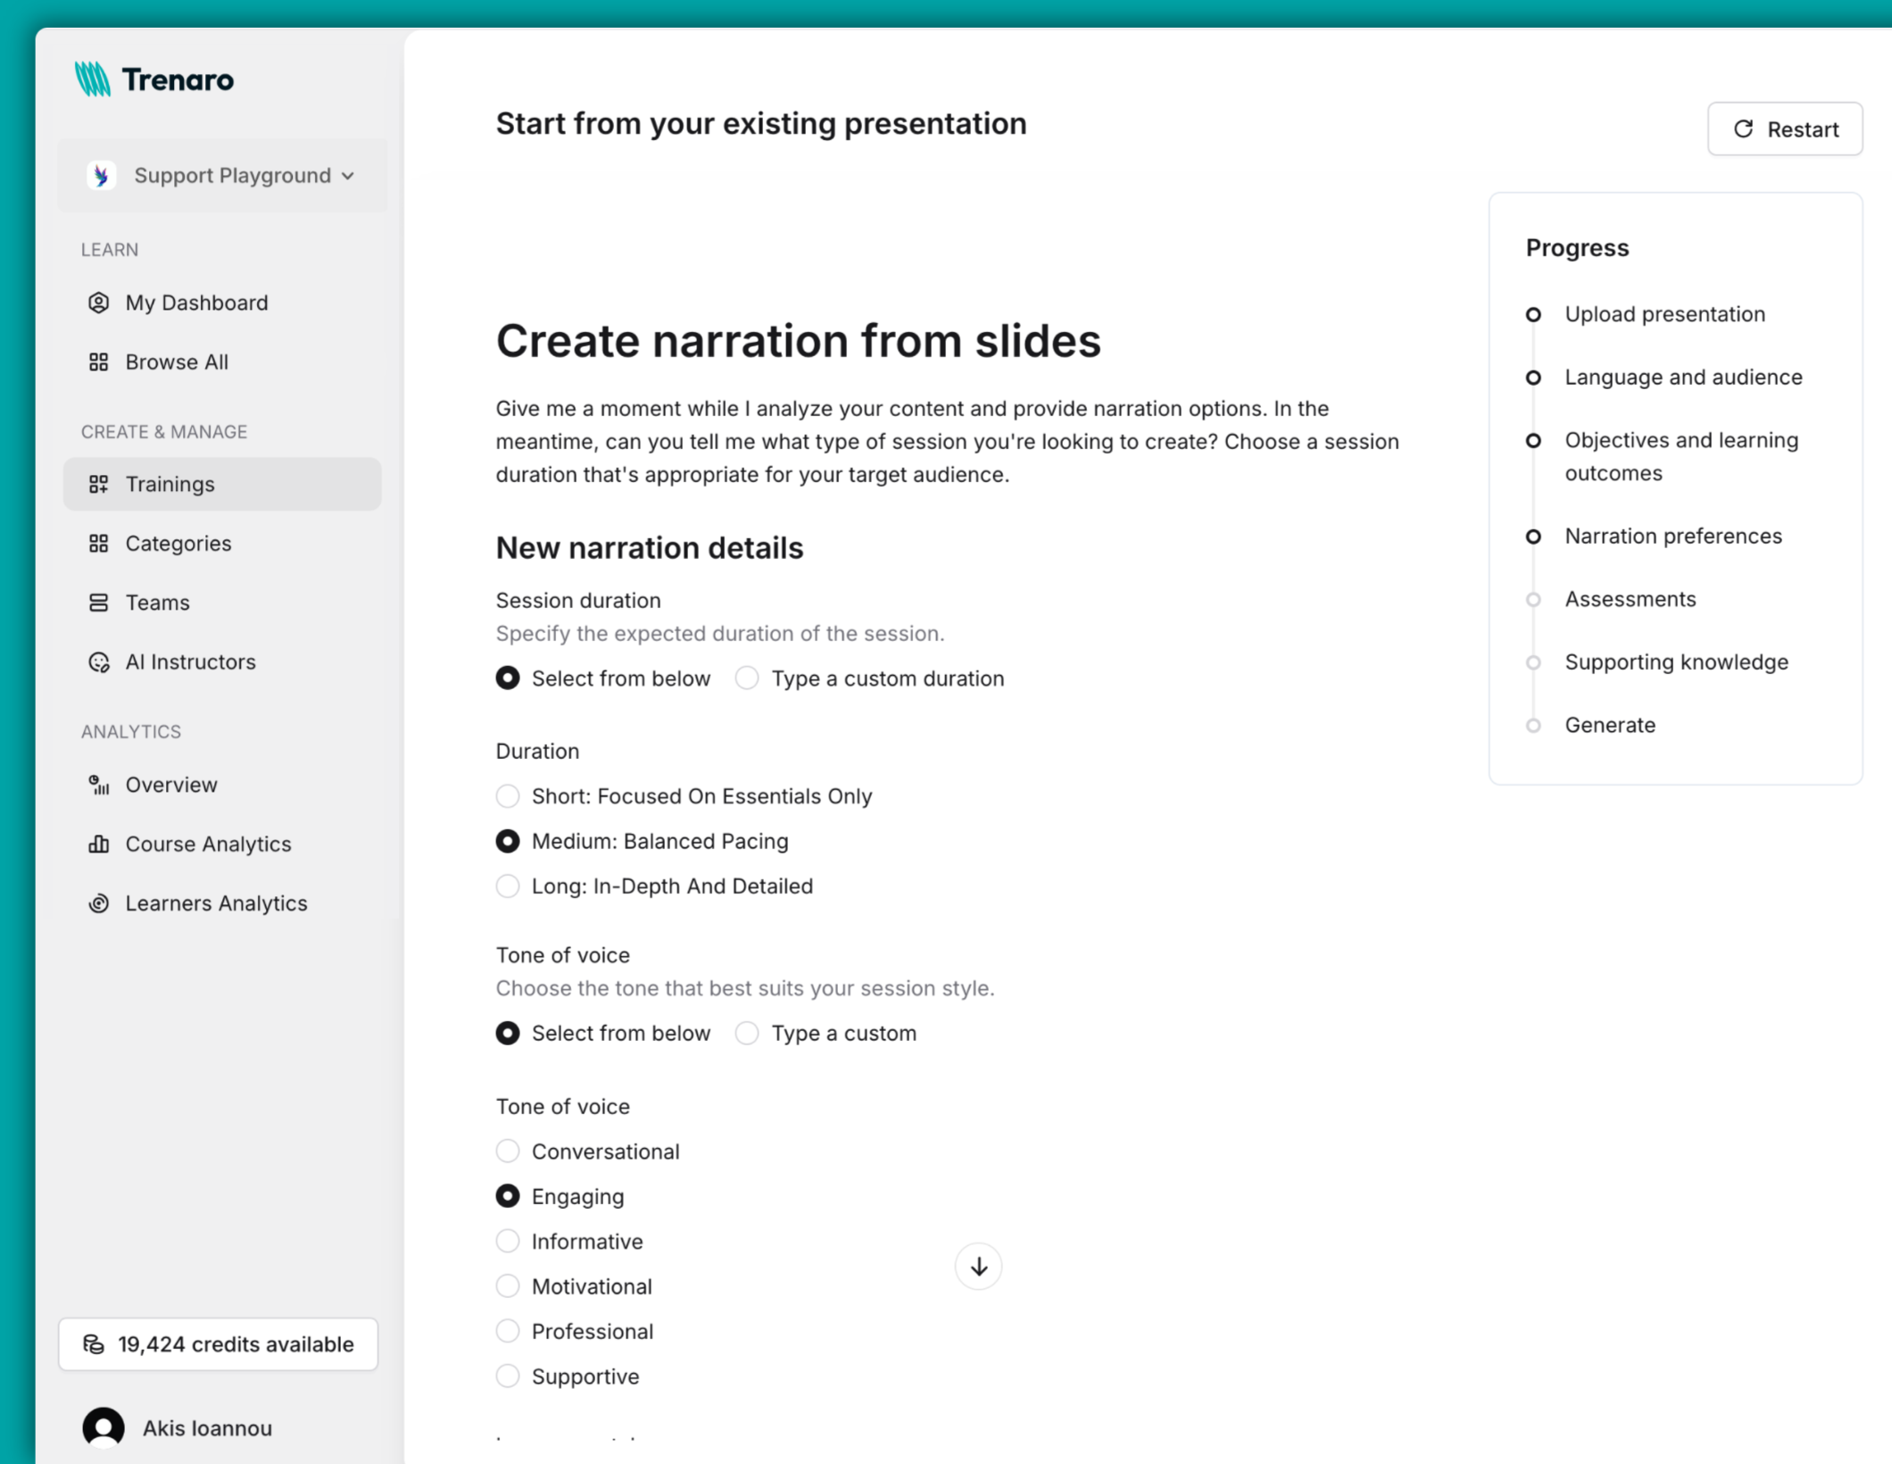Image resolution: width=1892 pixels, height=1464 pixels.
Task: Click the Teams icon in sidebar
Action: point(99,602)
